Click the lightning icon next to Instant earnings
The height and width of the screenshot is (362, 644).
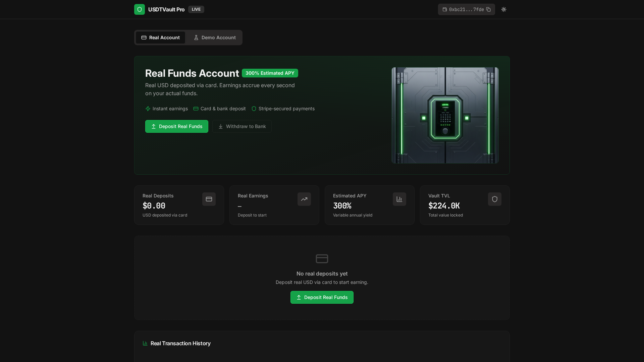click(148, 109)
